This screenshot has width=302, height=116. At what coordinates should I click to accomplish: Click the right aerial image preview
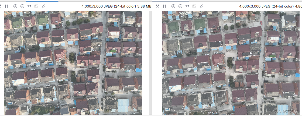(x=231, y=63)
